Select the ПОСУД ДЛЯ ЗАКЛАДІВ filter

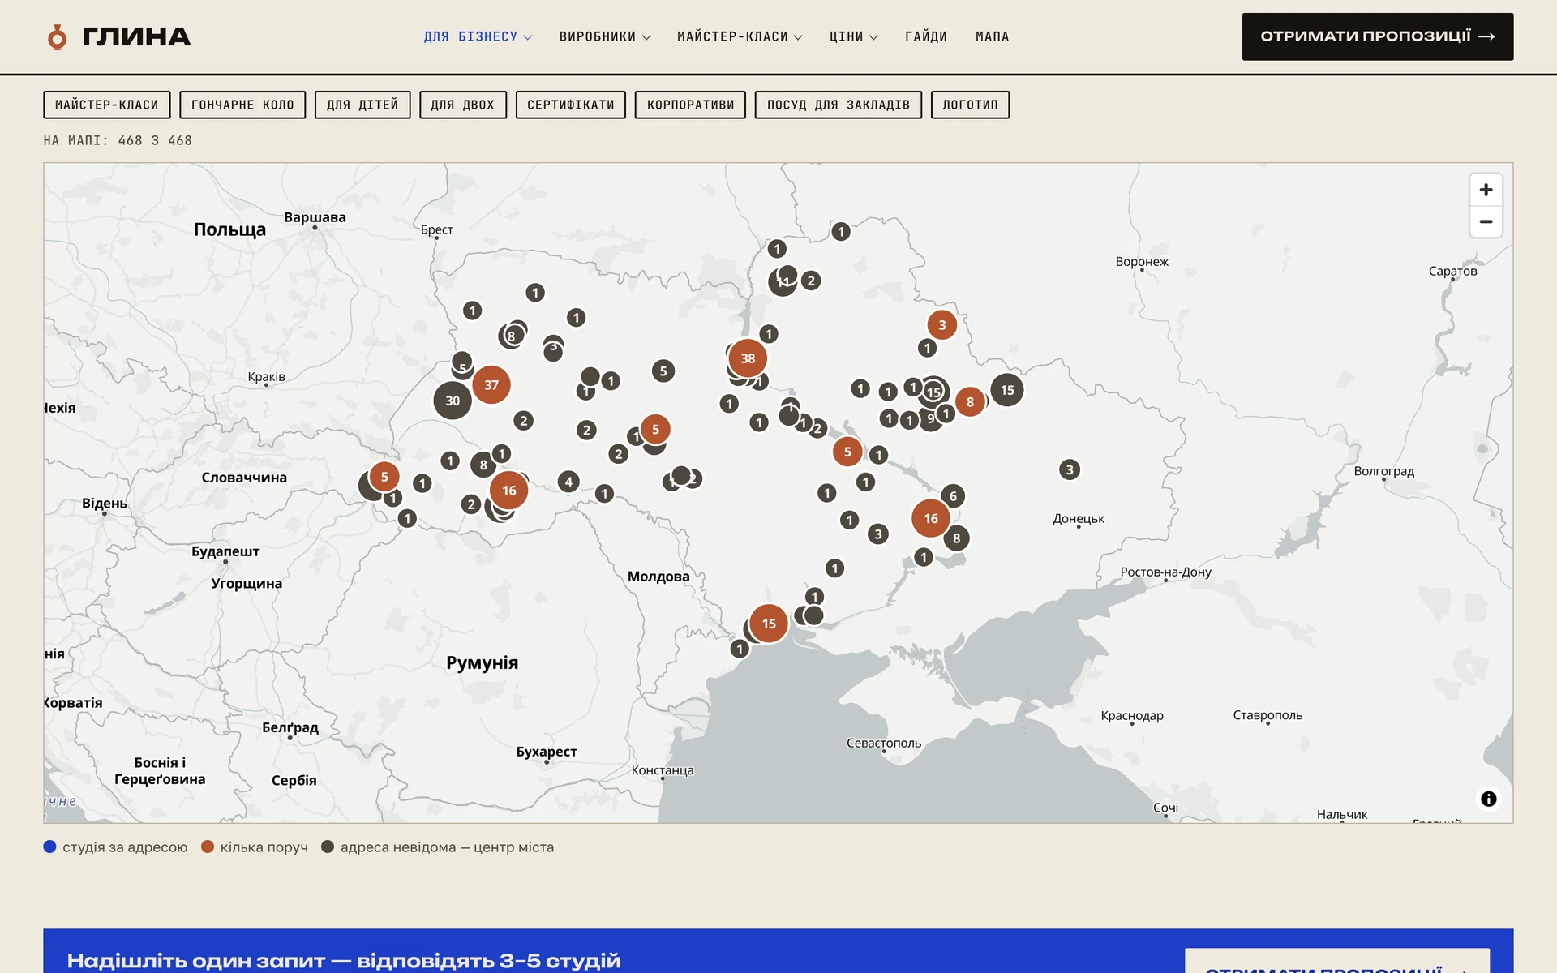(x=839, y=105)
